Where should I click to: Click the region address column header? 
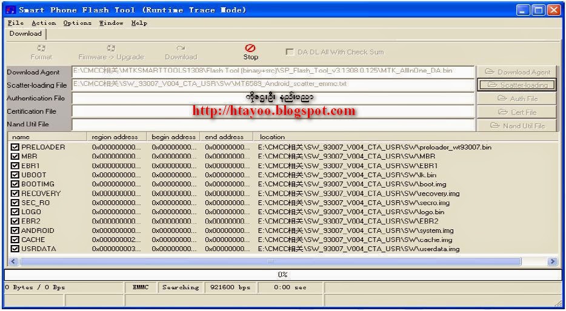coord(117,137)
